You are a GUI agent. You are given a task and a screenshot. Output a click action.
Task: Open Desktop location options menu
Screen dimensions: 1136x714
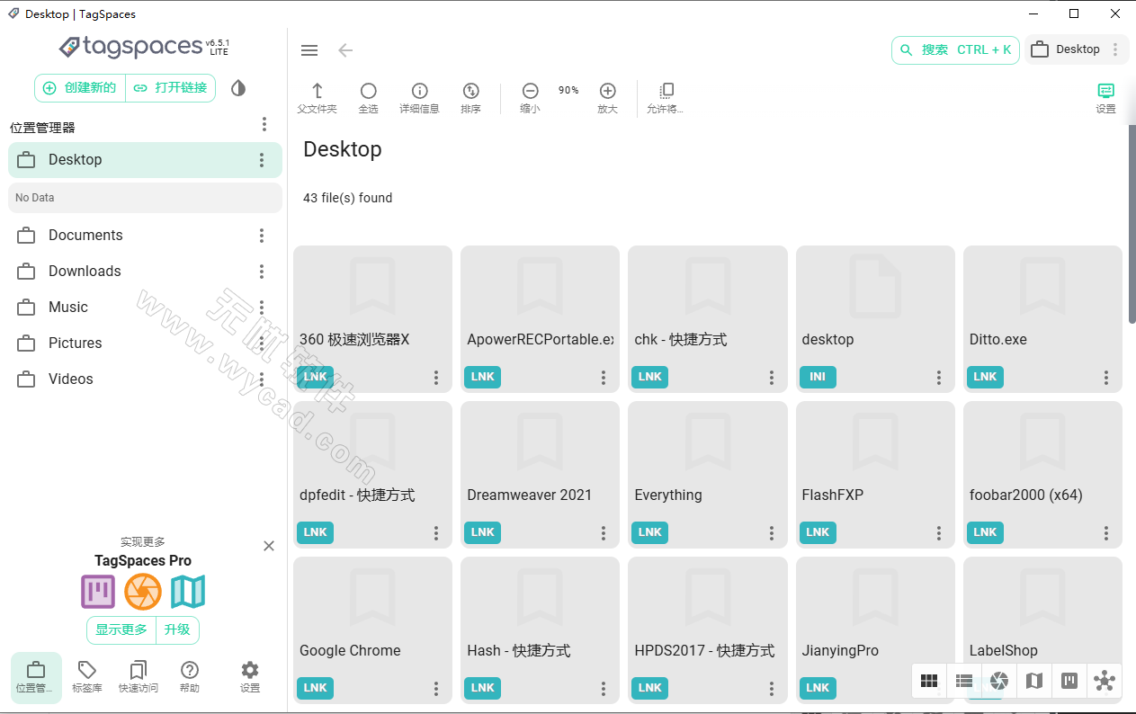click(261, 159)
